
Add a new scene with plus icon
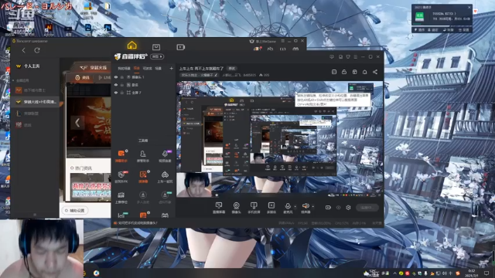171,69
